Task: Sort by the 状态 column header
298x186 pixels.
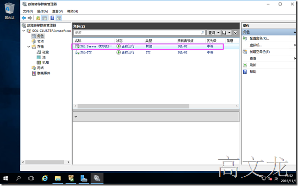Action: tap(119, 41)
